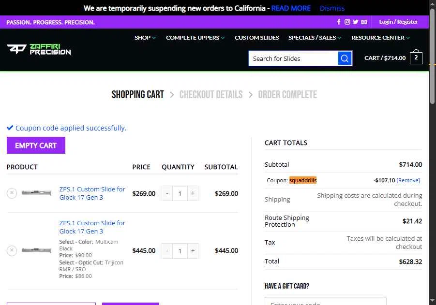The width and height of the screenshot is (436, 305).
Task: Remove the squaddrills coupon
Action: (x=408, y=180)
